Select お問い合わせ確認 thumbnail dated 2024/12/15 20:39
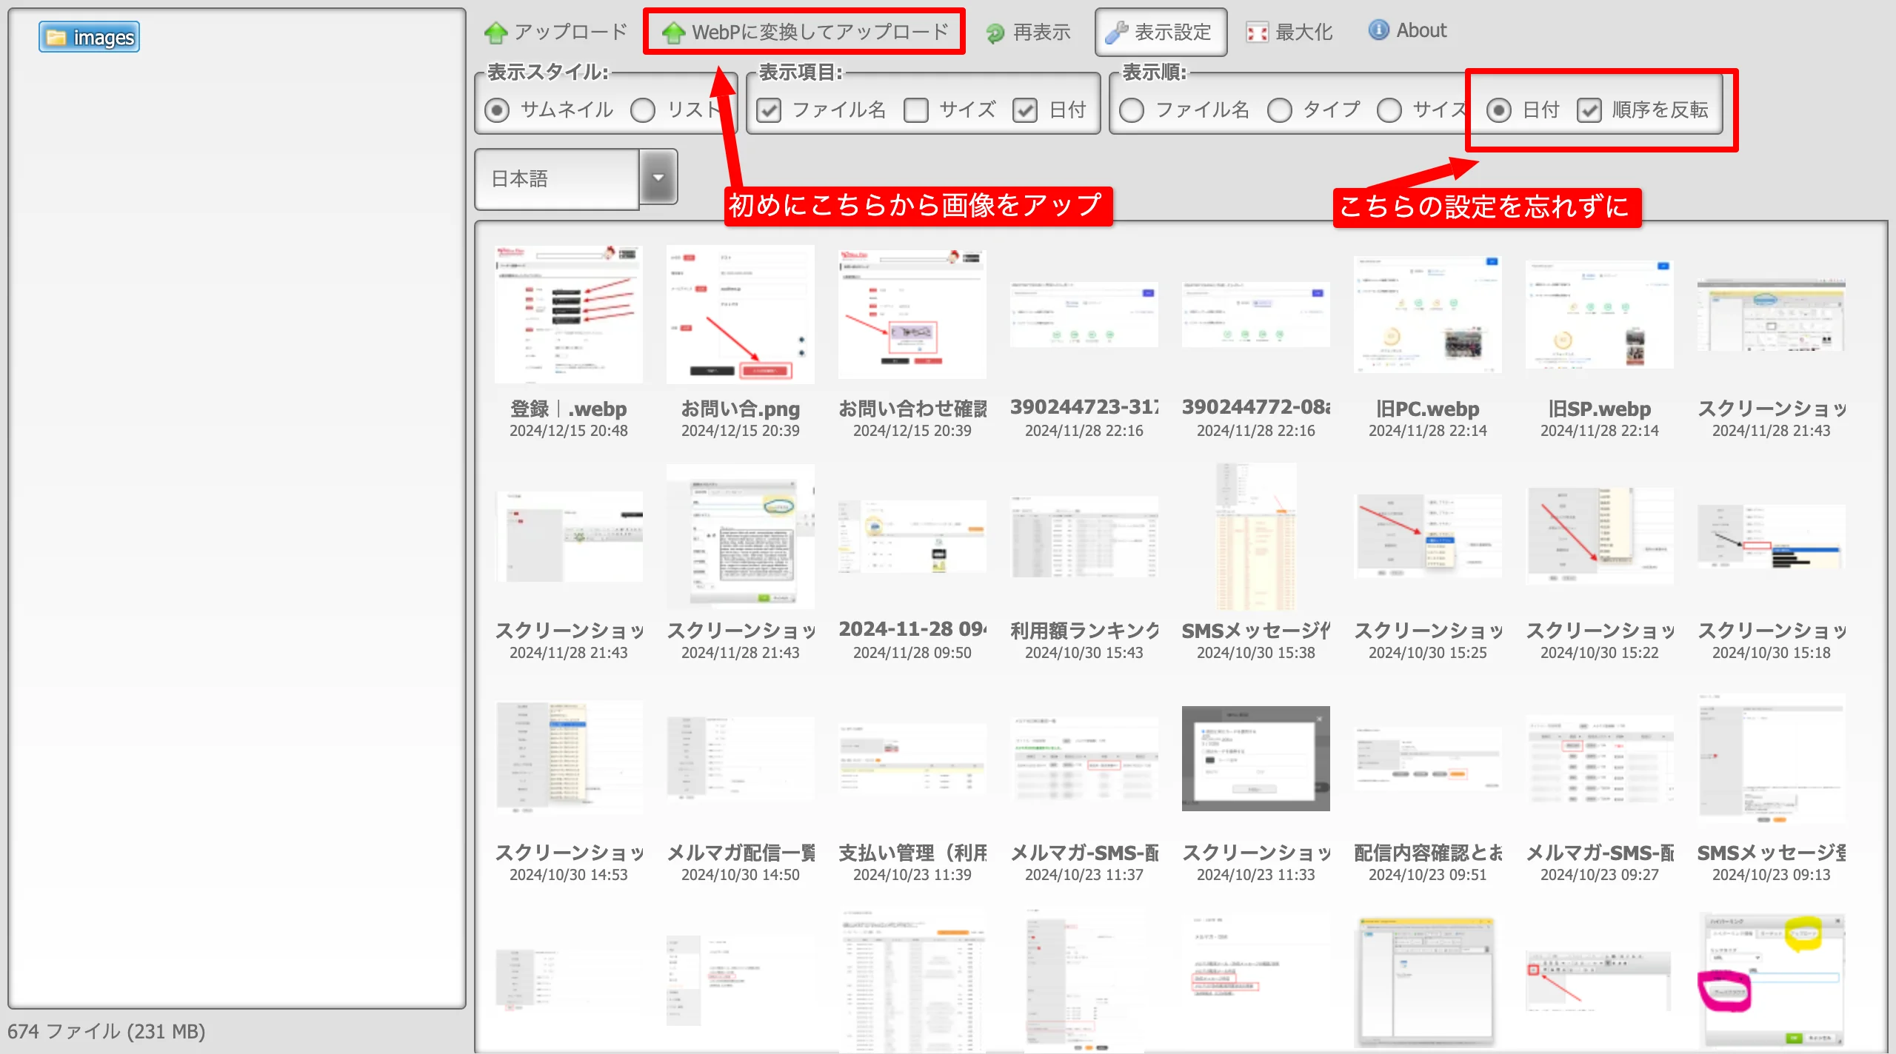The image size is (1896, 1054). [x=912, y=314]
